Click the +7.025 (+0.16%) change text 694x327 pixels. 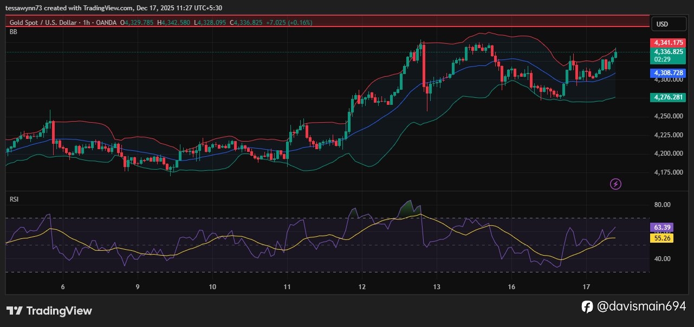pos(289,22)
